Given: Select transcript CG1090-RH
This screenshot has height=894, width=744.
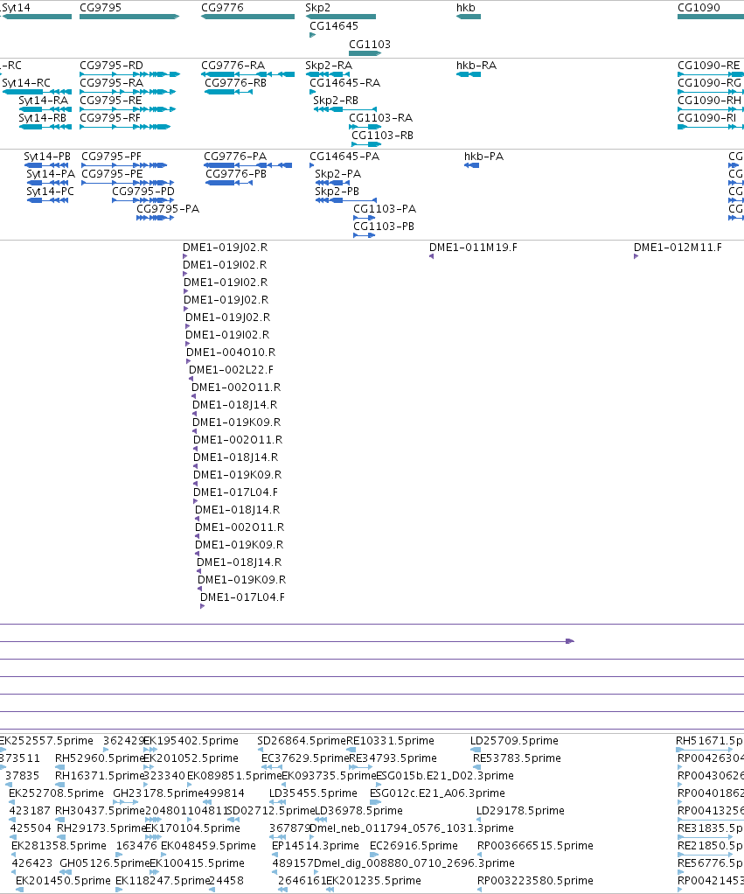Looking at the screenshot, I should click(x=709, y=101).
